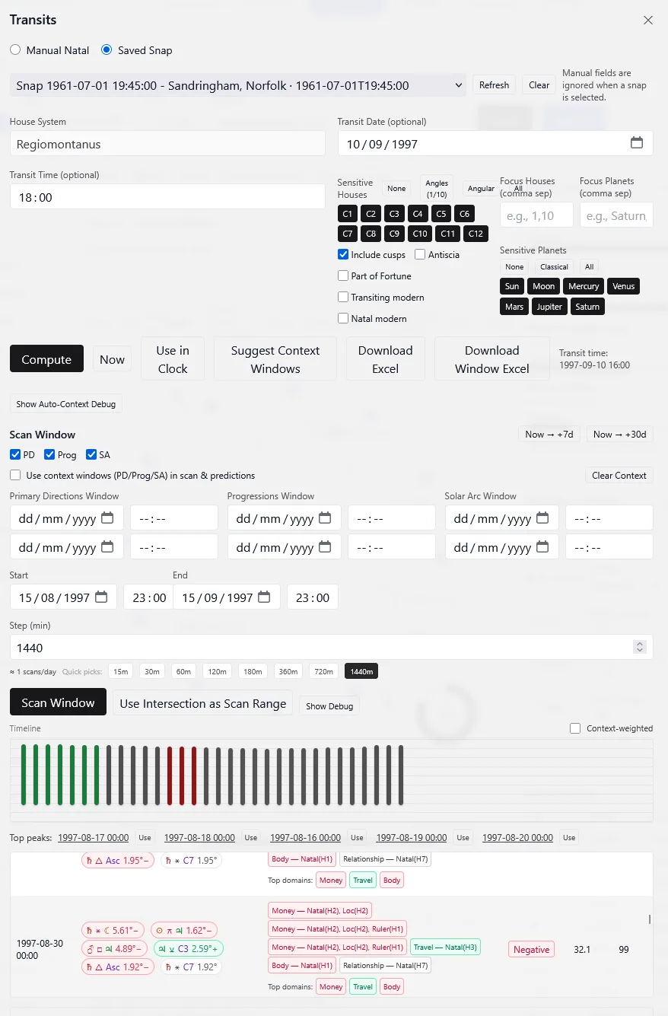The width and height of the screenshot is (668, 1016).
Task: Tick the Part of Fortune checkbox
Action: coord(343,276)
